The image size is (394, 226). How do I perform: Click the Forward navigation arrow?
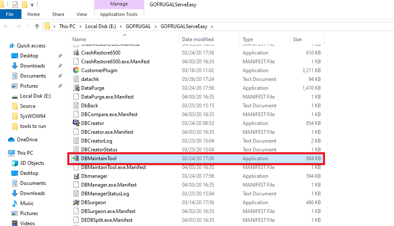pos(19,26)
